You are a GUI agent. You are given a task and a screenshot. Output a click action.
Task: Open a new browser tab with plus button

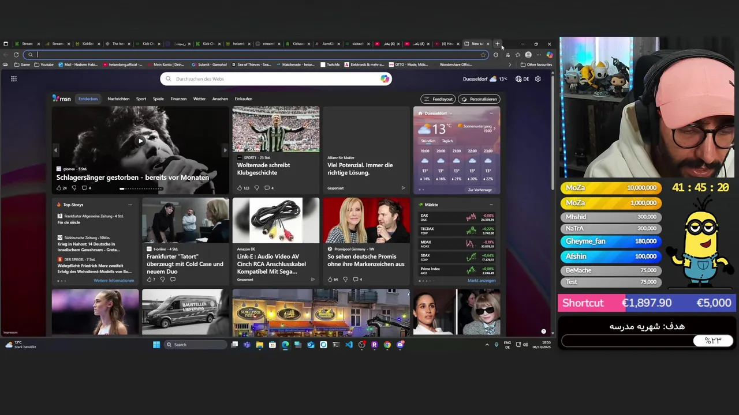coord(498,44)
